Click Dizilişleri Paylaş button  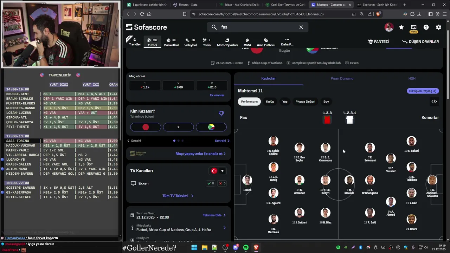[x=423, y=91]
